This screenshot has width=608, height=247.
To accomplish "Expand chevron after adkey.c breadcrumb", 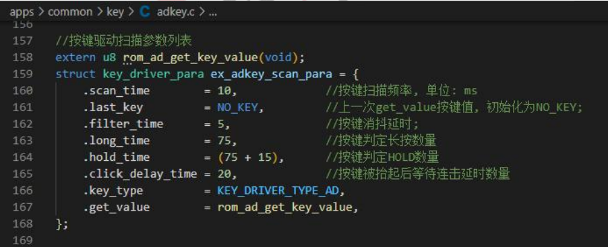I will (202, 12).
